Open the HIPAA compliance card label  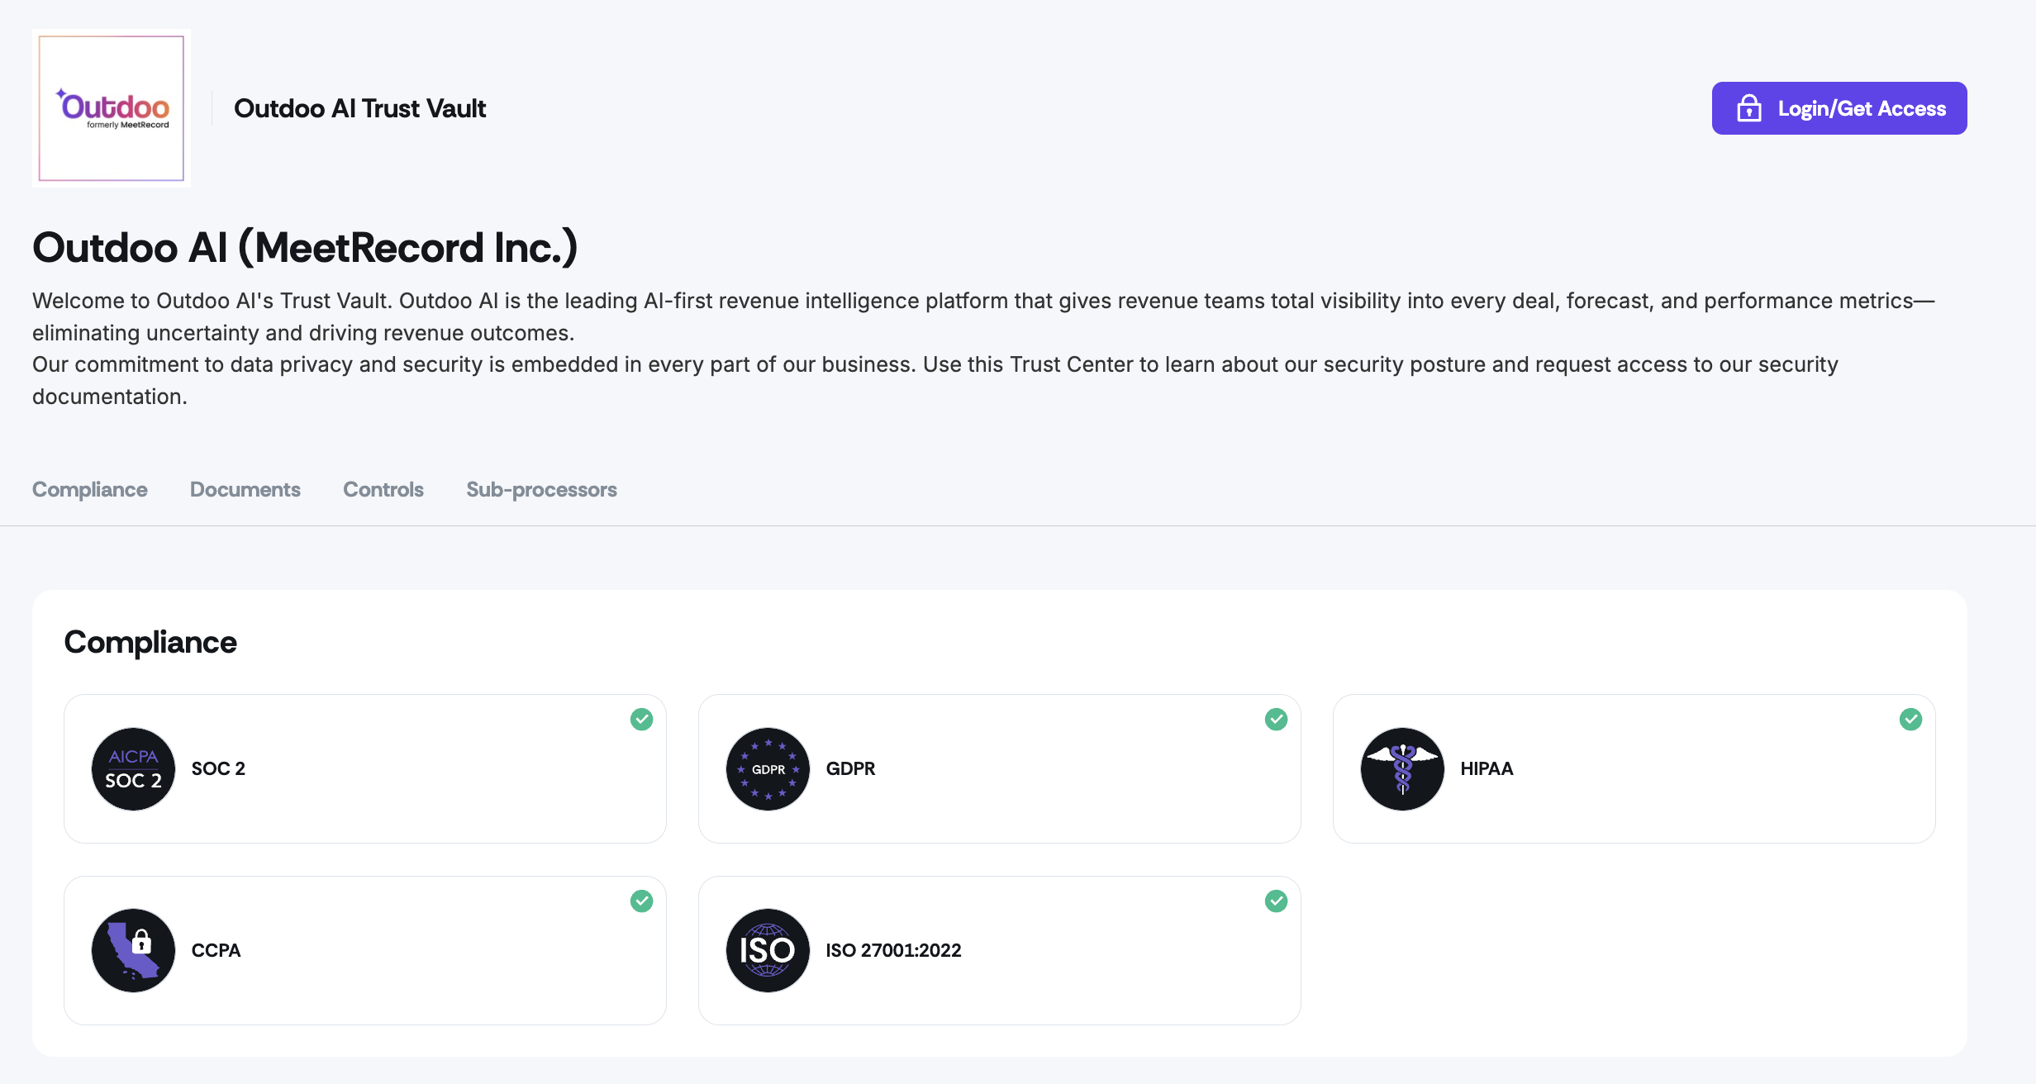coord(1487,768)
